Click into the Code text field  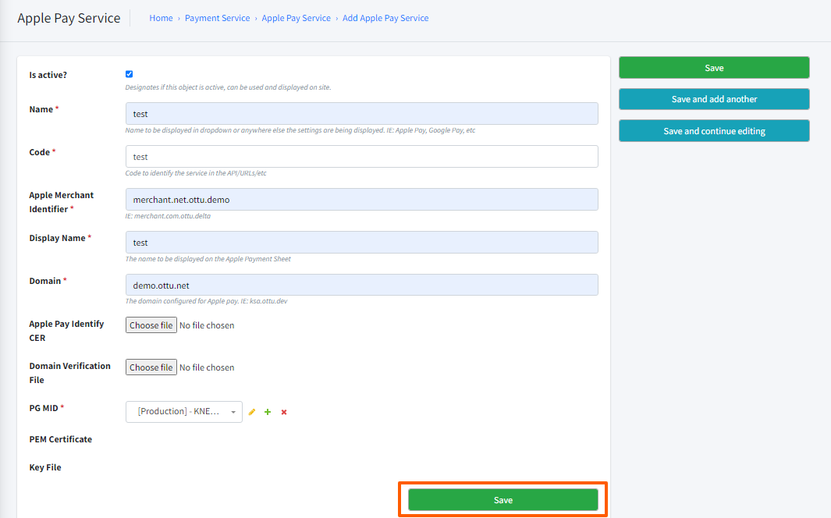tap(361, 157)
